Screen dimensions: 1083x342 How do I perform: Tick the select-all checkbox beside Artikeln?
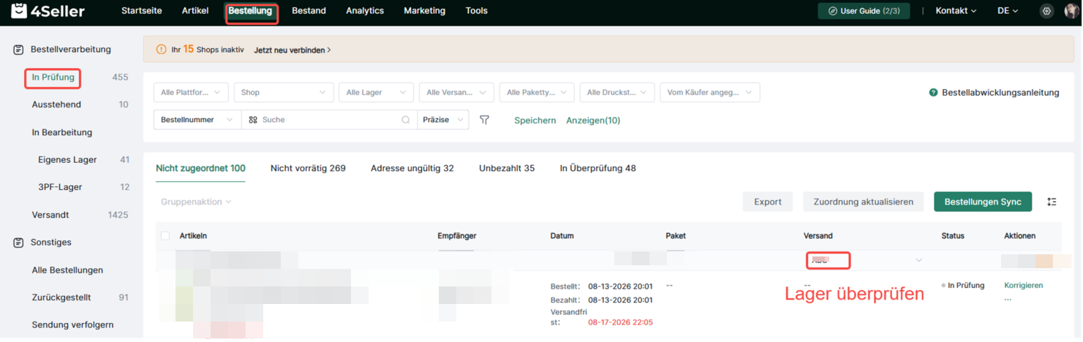pyautogui.click(x=165, y=235)
